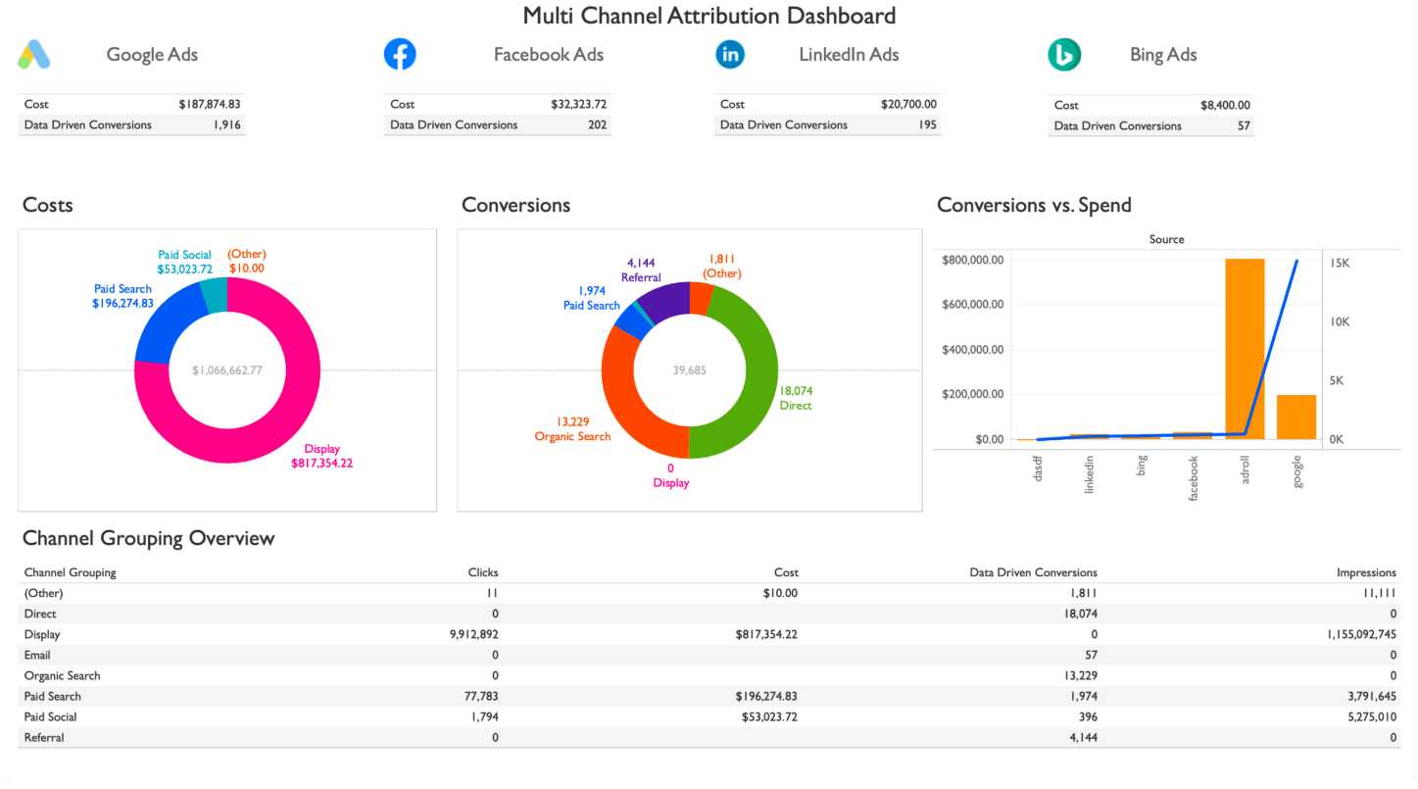Screen dimensions: 1418x789
Task: Click the Channel Grouping column header
Action: (70, 572)
